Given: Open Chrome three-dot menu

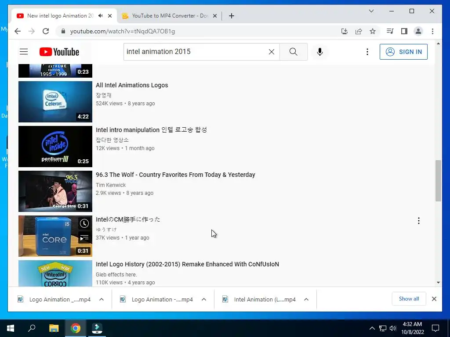Looking at the screenshot, I should pos(432,31).
